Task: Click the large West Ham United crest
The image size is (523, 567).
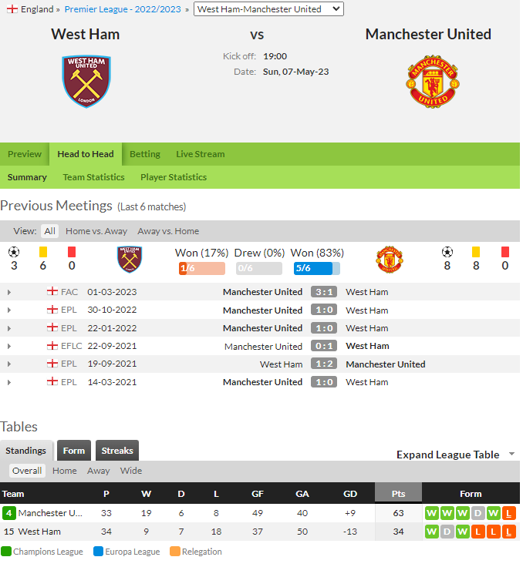Action: [86, 82]
